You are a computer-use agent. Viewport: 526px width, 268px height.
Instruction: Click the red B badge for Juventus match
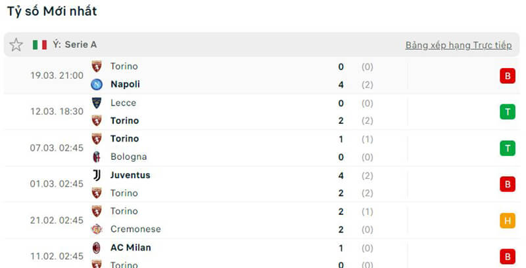507,185
